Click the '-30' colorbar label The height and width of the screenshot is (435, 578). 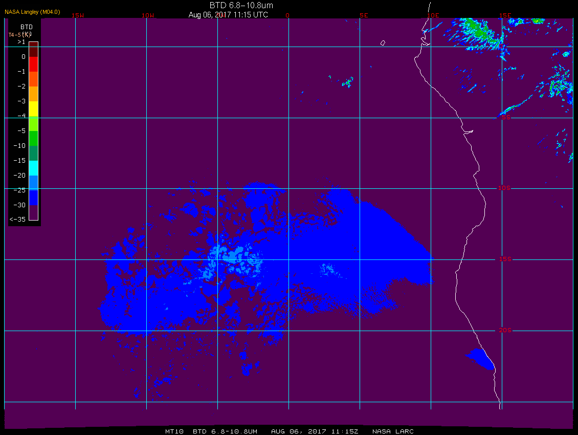coord(19,205)
